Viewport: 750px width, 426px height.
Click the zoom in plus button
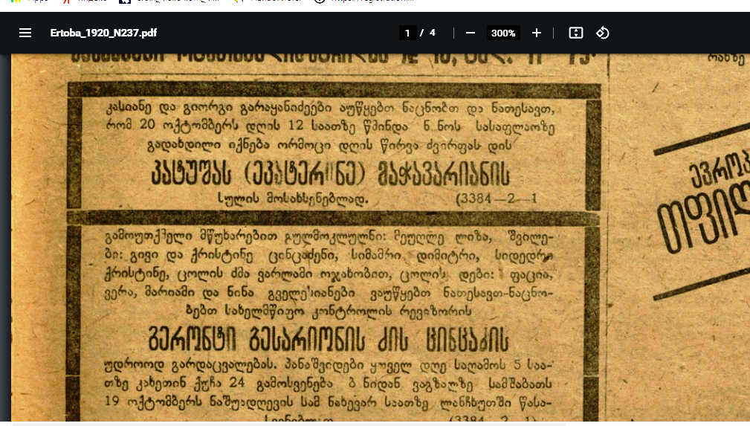tap(537, 33)
